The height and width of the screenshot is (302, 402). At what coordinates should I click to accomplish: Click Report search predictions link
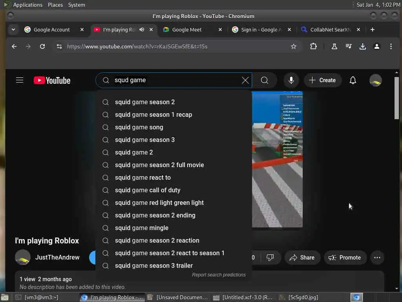point(219,275)
